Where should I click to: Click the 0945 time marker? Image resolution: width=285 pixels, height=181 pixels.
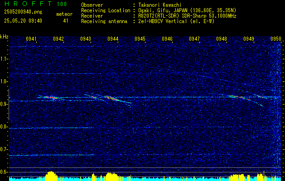point(140,38)
